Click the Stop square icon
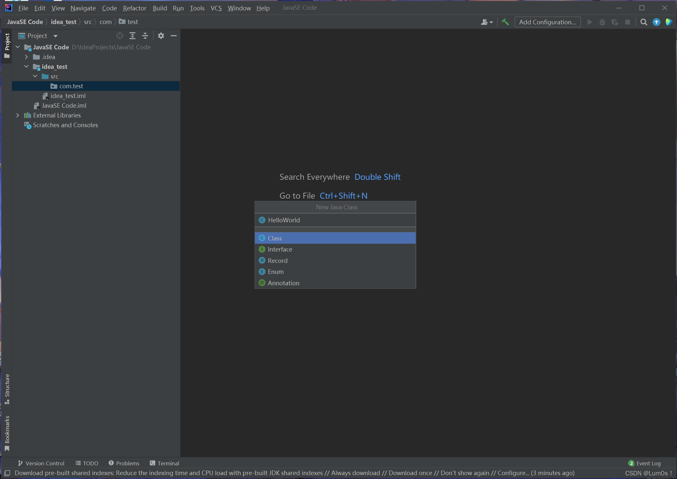Image resolution: width=677 pixels, height=479 pixels. [x=628, y=22]
